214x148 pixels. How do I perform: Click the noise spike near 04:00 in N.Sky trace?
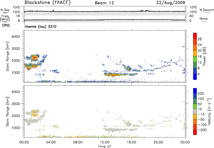pyautogui.click(x=53, y=10)
